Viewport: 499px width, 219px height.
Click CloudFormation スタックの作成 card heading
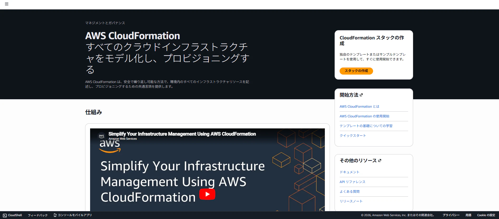click(372, 40)
